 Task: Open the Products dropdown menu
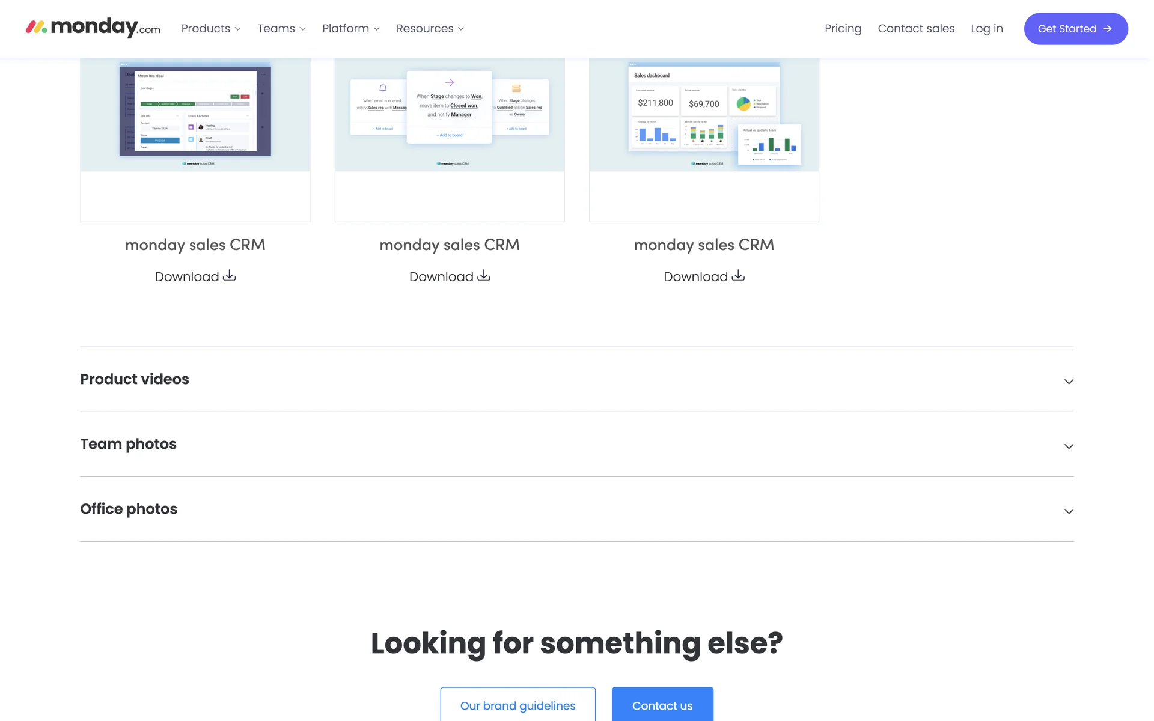pos(211,29)
